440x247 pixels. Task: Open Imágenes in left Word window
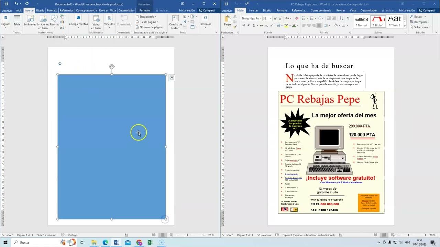(x=30, y=21)
